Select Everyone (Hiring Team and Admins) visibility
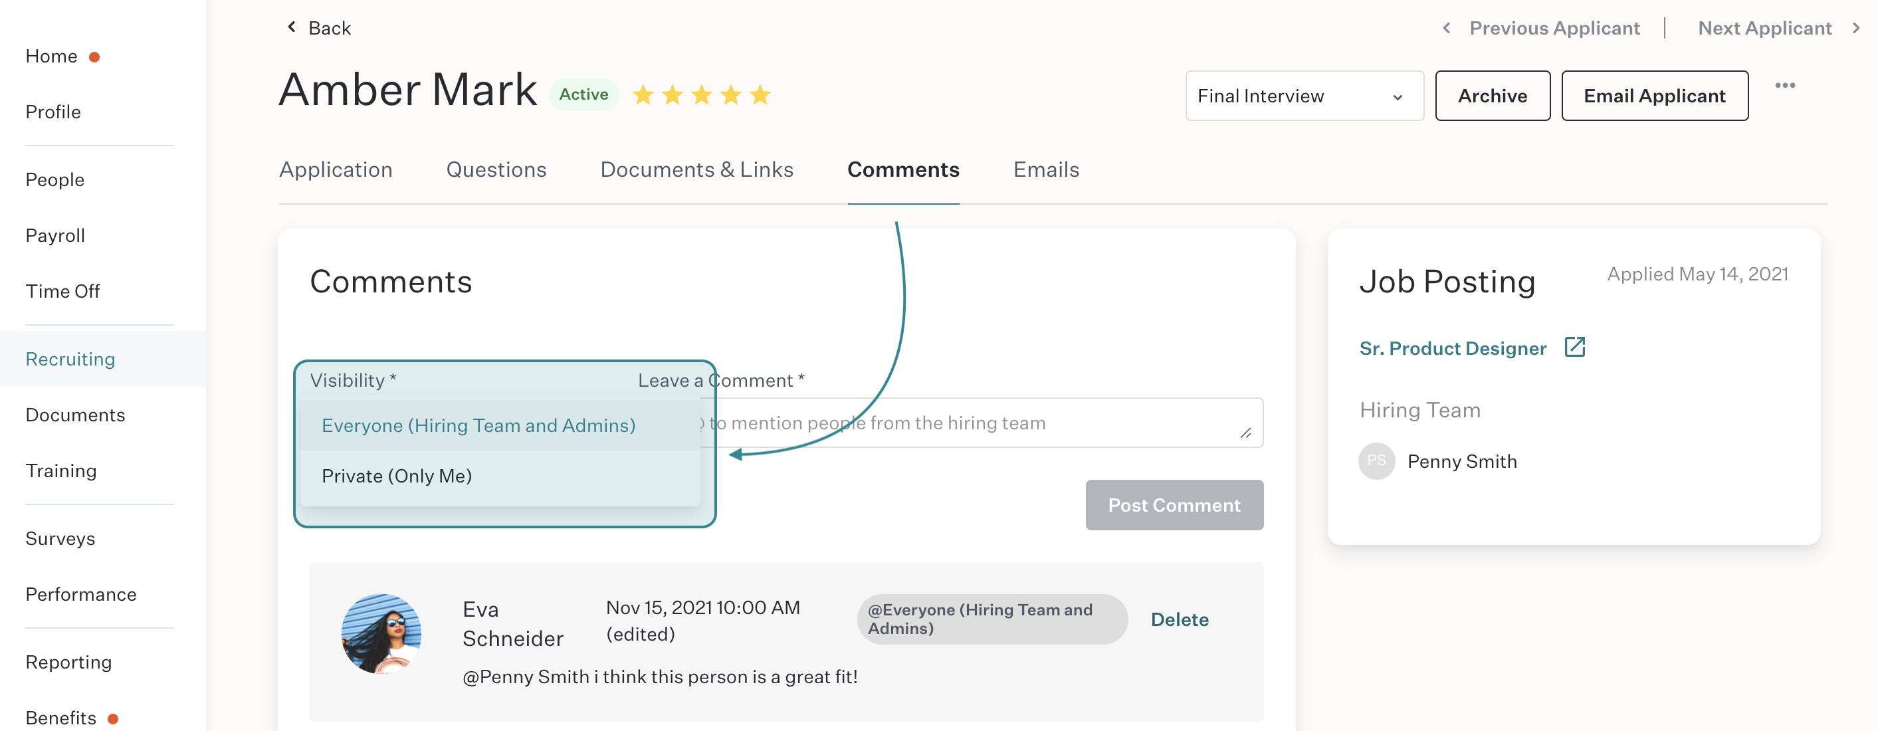This screenshot has width=1878, height=731. click(x=478, y=425)
